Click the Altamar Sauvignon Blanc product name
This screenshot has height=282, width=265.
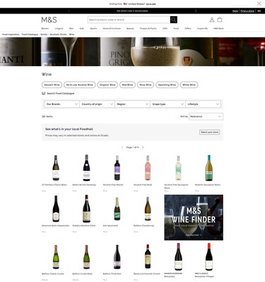(x=208, y=185)
